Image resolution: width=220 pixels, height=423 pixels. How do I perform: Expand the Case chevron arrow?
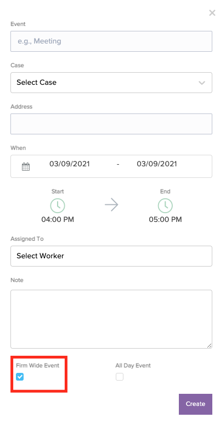[202, 83]
